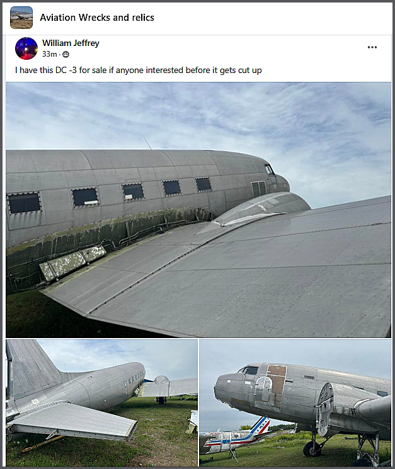Open the large DC-3 fuselage and wing photo
Viewport: 395px width, 469px height.
tap(198, 210)
